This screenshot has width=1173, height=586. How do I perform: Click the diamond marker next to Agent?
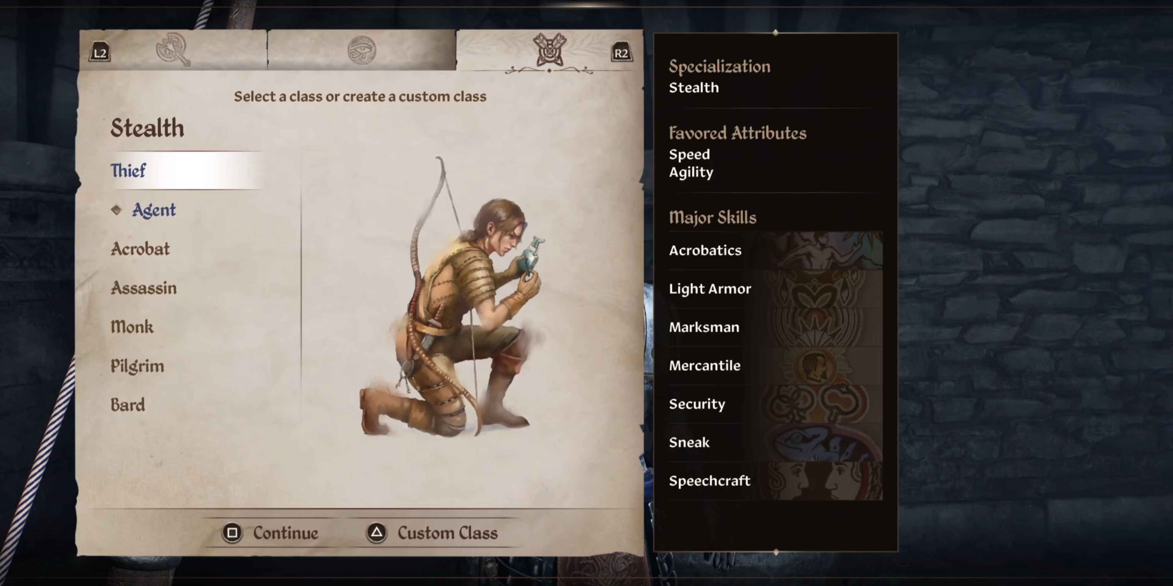point(116,210)
